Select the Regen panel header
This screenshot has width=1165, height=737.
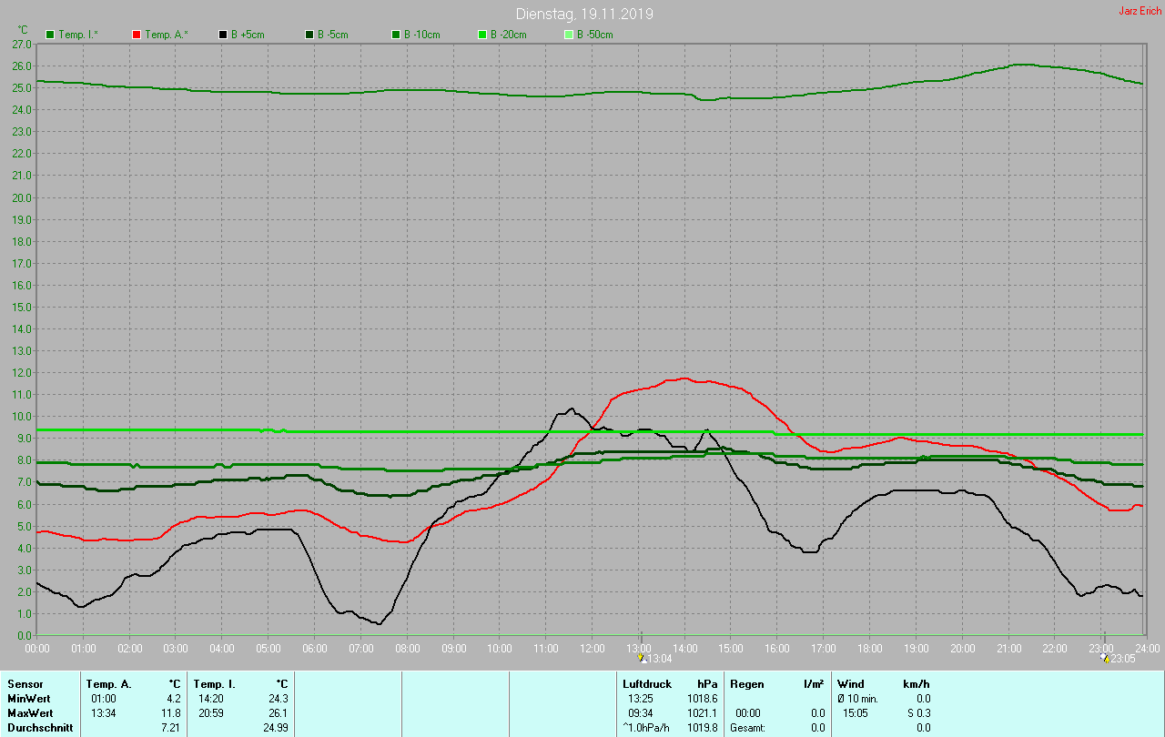pos(746,683)
